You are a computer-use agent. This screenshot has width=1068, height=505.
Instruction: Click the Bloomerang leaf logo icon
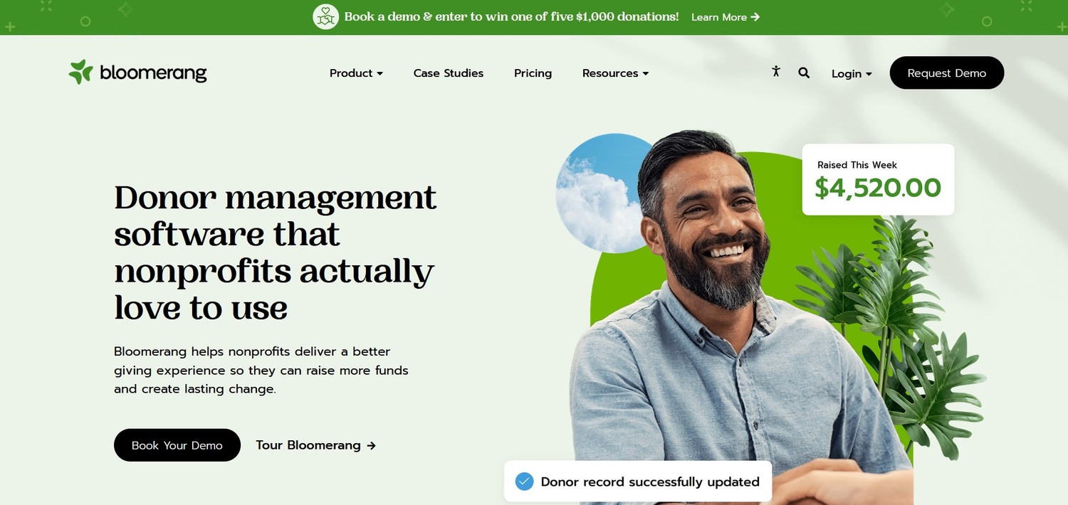coord(80,73)
